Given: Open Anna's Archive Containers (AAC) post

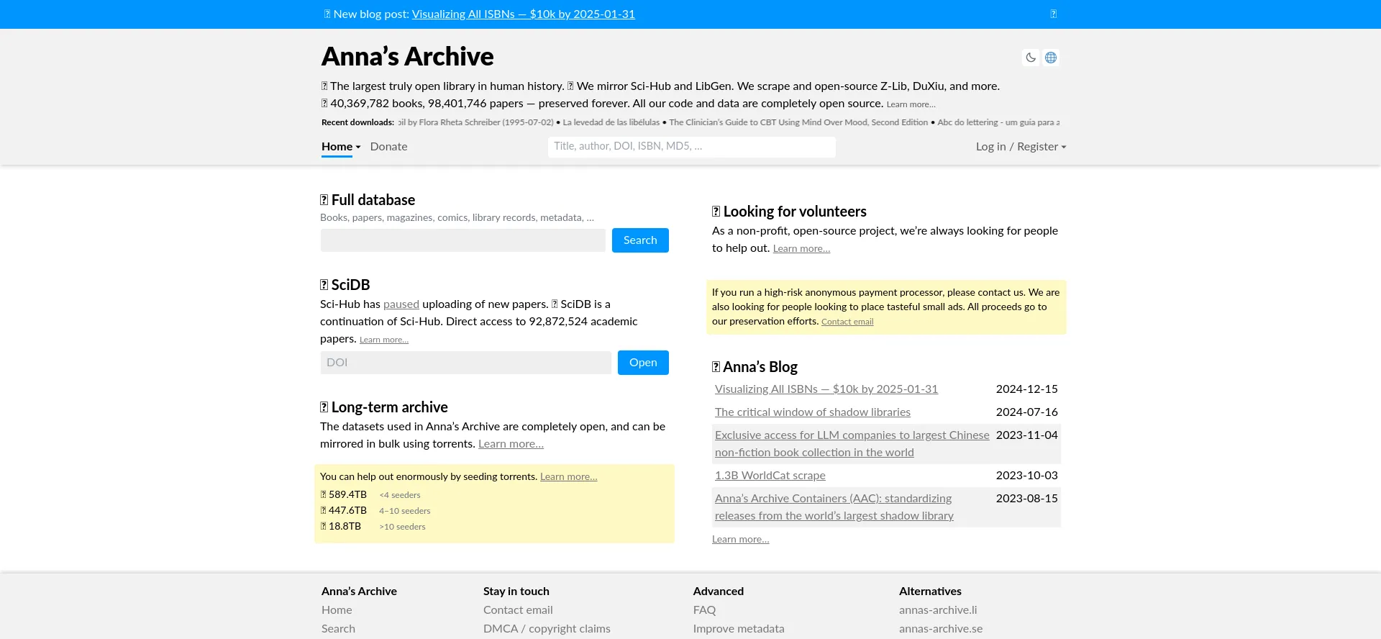Looking at the screenshot, I should pyautogui.click(x=834, y=507).
